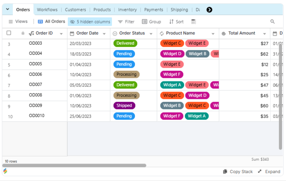Click the calendar icon in last column header
Image resolution: width=286 pixels, height=181 pixels.
tap(275, 33)
